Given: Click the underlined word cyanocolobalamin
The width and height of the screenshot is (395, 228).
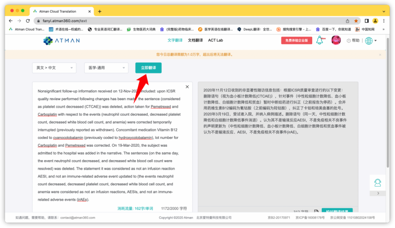Looking at the screenshot, I should 68,137.
